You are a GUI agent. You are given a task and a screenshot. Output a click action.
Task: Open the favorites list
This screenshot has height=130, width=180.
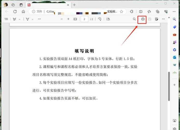[149, 11]
